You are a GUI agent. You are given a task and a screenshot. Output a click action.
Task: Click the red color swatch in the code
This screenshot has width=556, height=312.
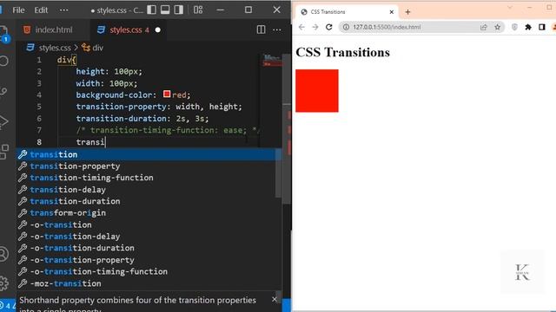167,94
